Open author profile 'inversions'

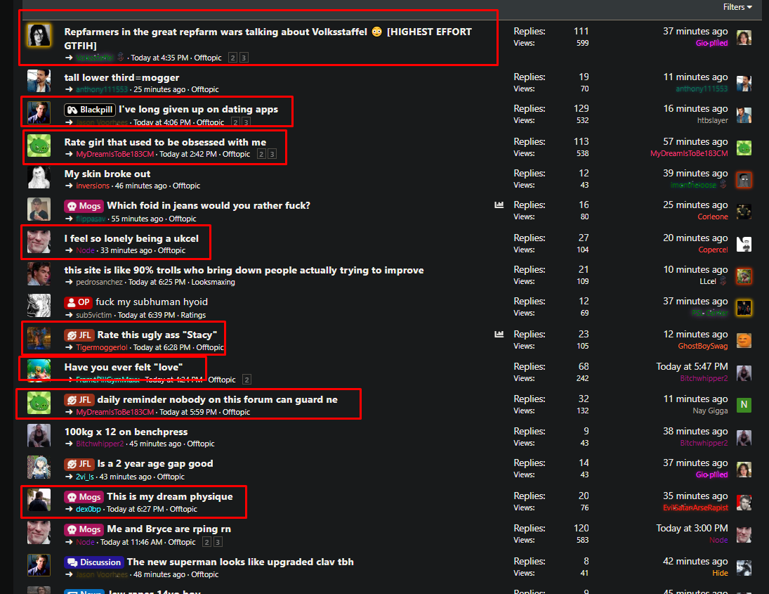[93, 186]
